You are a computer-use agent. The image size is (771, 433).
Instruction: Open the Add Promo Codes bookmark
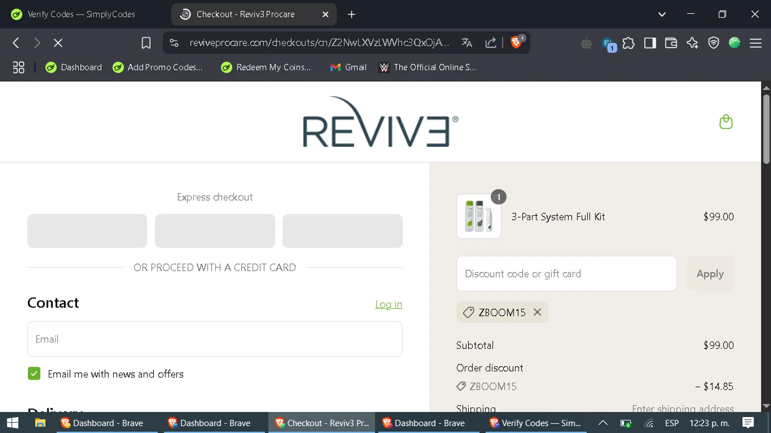[158, 67]
